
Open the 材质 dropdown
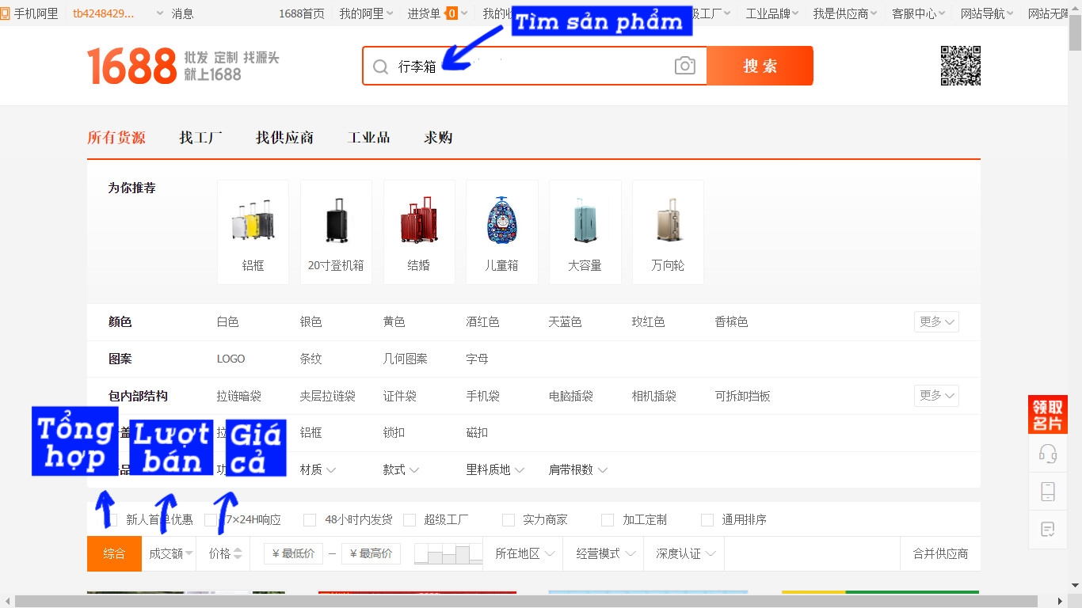(x=318, y=469)
